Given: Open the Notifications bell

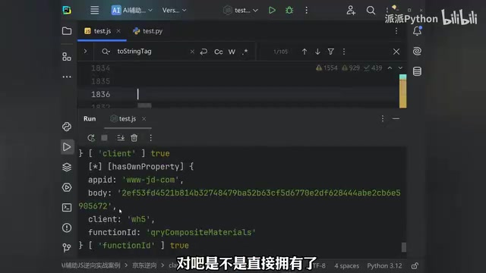Looking at the screenshot, I should coord(417,31).
